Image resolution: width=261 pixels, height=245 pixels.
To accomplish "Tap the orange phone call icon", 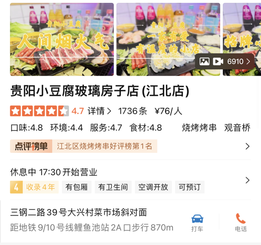I will [x=241, y=219].
